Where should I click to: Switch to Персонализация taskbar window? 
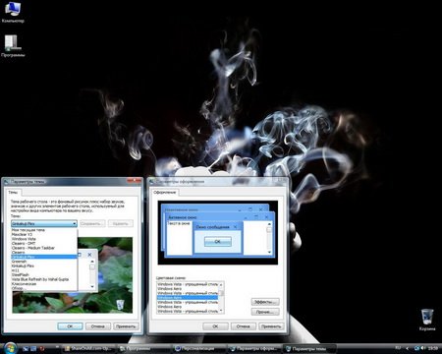point(198,348)
